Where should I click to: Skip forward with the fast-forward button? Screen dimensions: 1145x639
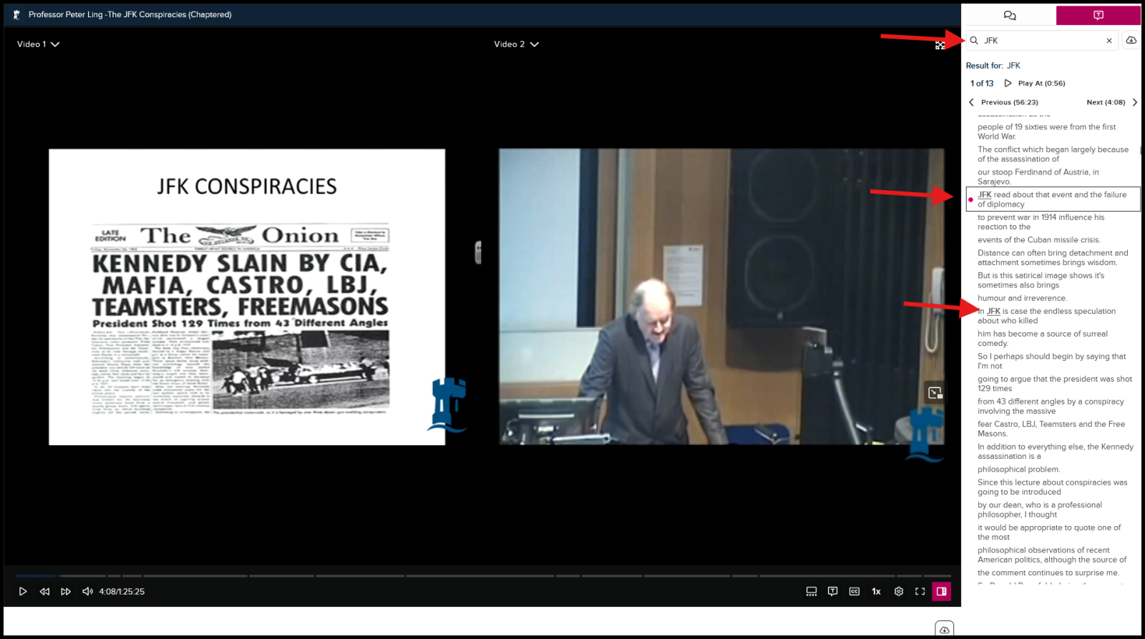66,591
